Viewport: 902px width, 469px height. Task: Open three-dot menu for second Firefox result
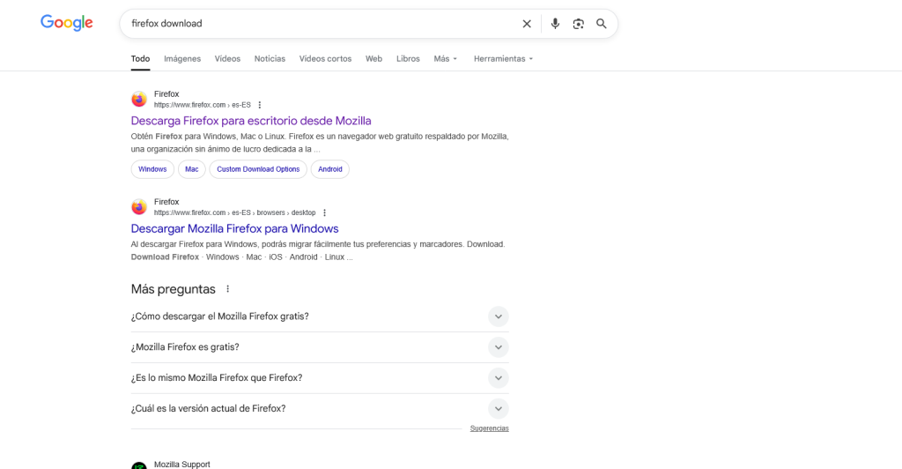tap(324, 212)
